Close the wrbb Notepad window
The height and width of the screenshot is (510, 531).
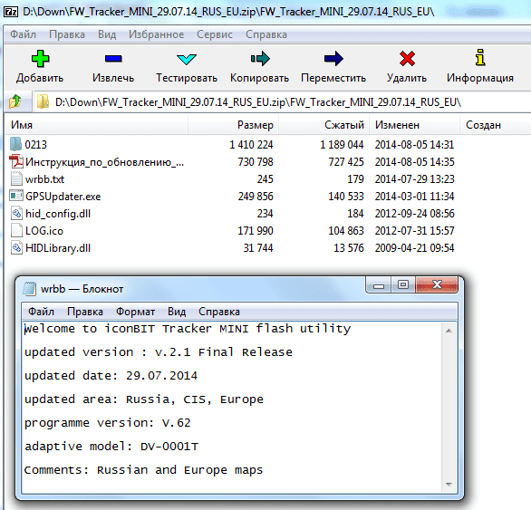click(437, 284)
